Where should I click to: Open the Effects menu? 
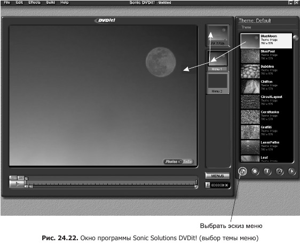35,3
